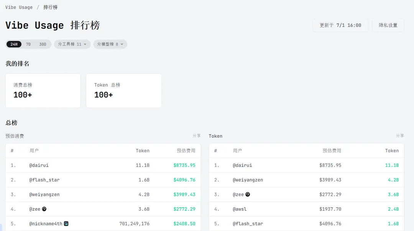Click the 预估费用 header in the Token table
Viewport: 414px width, 231px height.
click(332, 151)
